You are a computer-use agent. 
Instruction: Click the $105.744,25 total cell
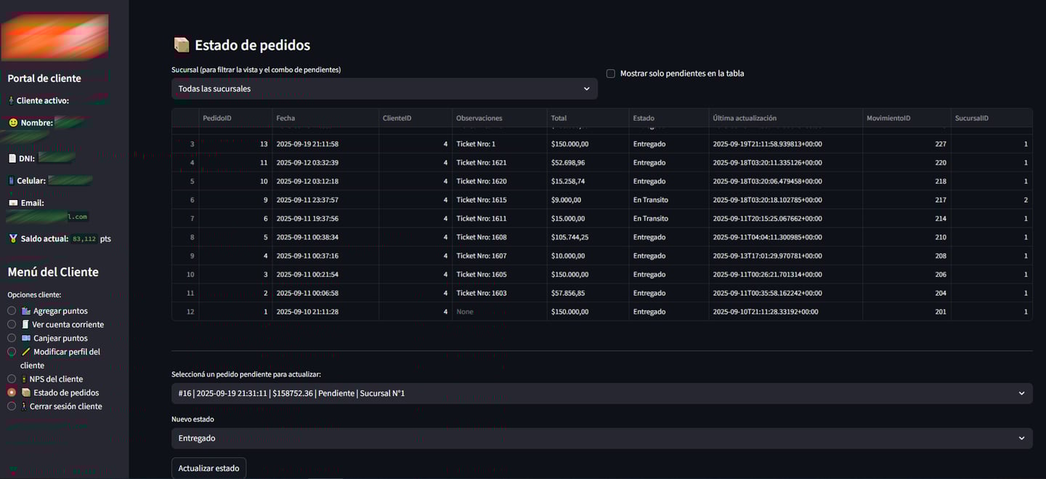pyautogui.click(x=588, y=237)
